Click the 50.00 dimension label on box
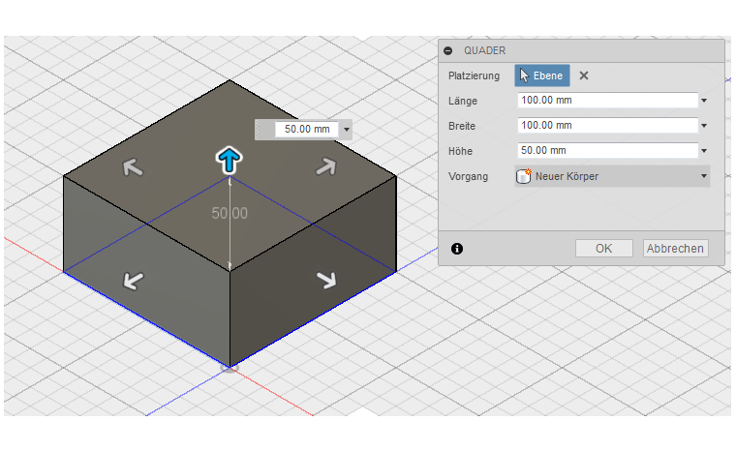Image resolution: width=736 pixels, height=451 pixels. [230, 214]
